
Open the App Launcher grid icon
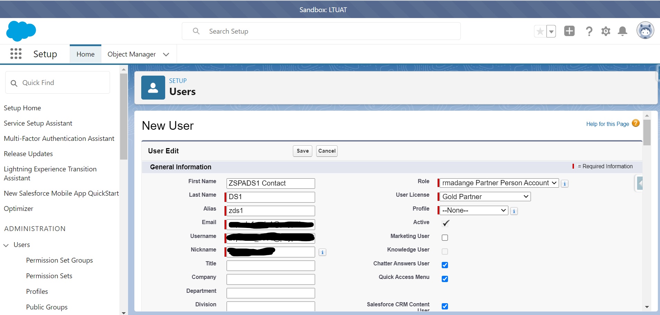(16, 54)
